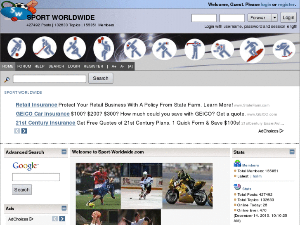Viewport: 300px width, 225px height.
Task: Select the ice hockey player icon
Action: pos(45,47)
